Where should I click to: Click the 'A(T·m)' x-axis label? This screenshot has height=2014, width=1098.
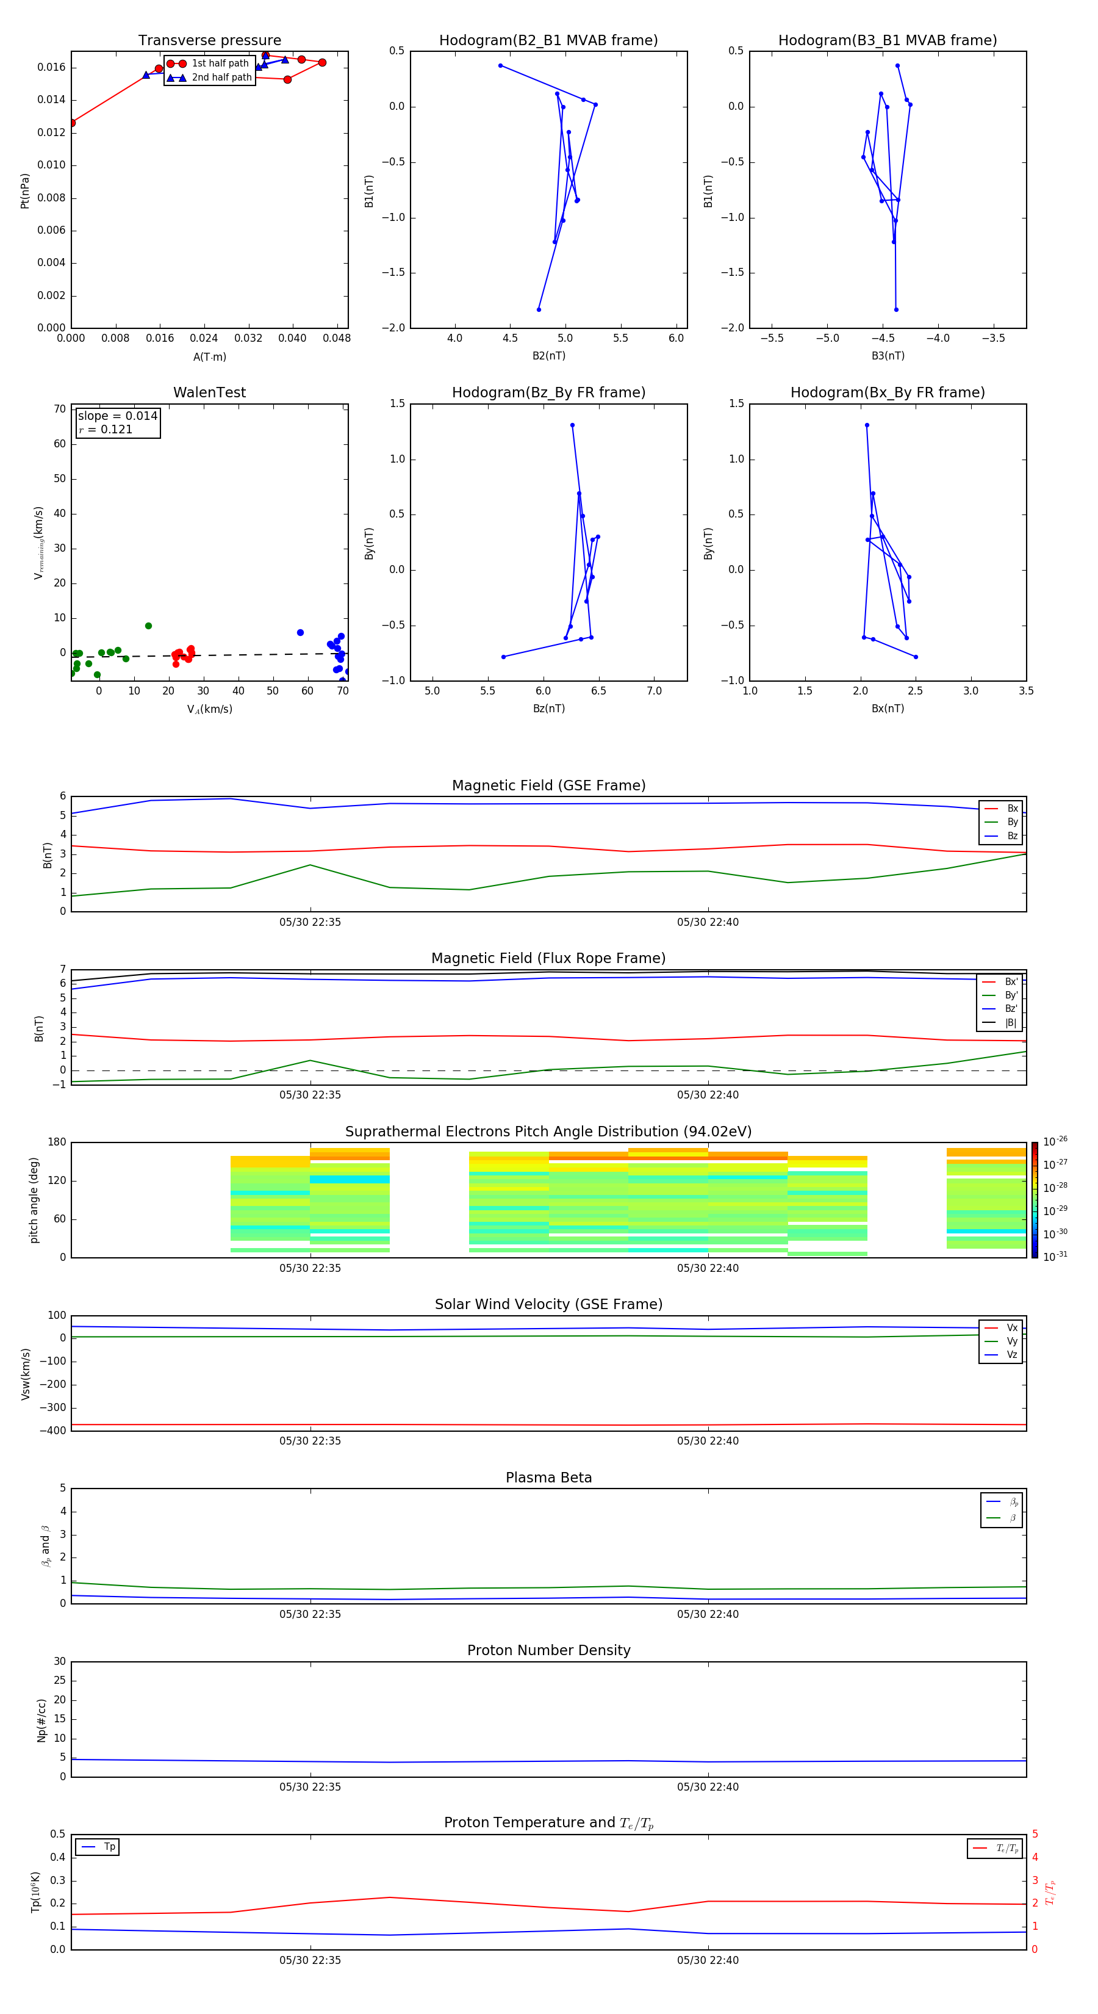[209, 356]
